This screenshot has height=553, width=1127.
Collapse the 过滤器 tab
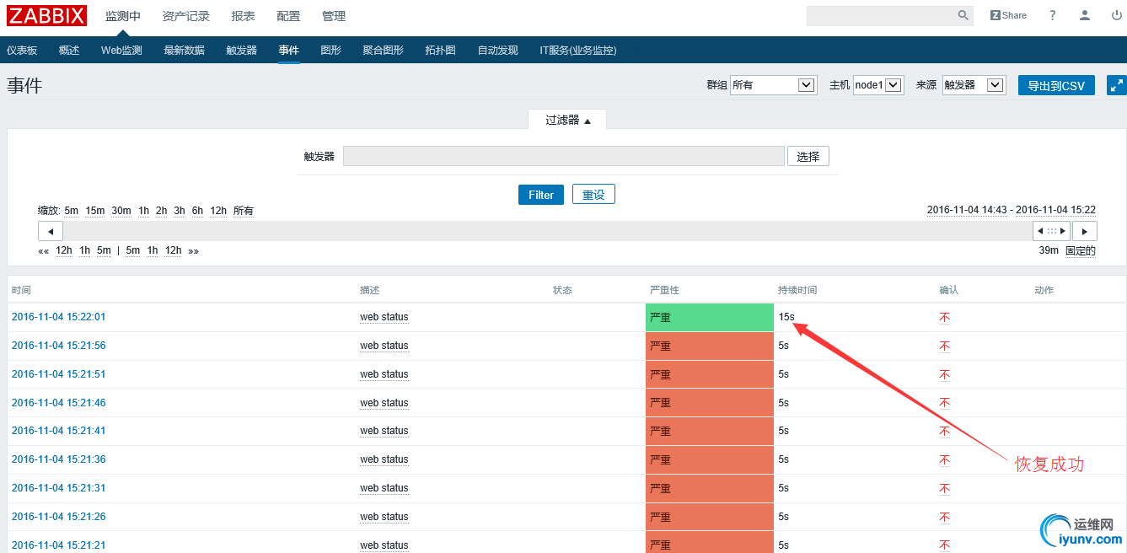coord(567,121)
